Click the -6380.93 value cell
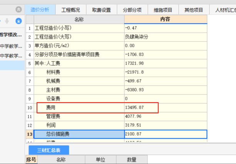Screen dimensions: 236x164 [166, 90]
